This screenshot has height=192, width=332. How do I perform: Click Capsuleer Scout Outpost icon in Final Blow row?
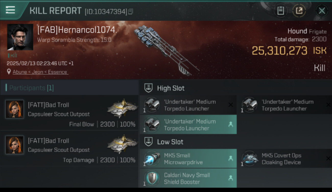point(123,109)
